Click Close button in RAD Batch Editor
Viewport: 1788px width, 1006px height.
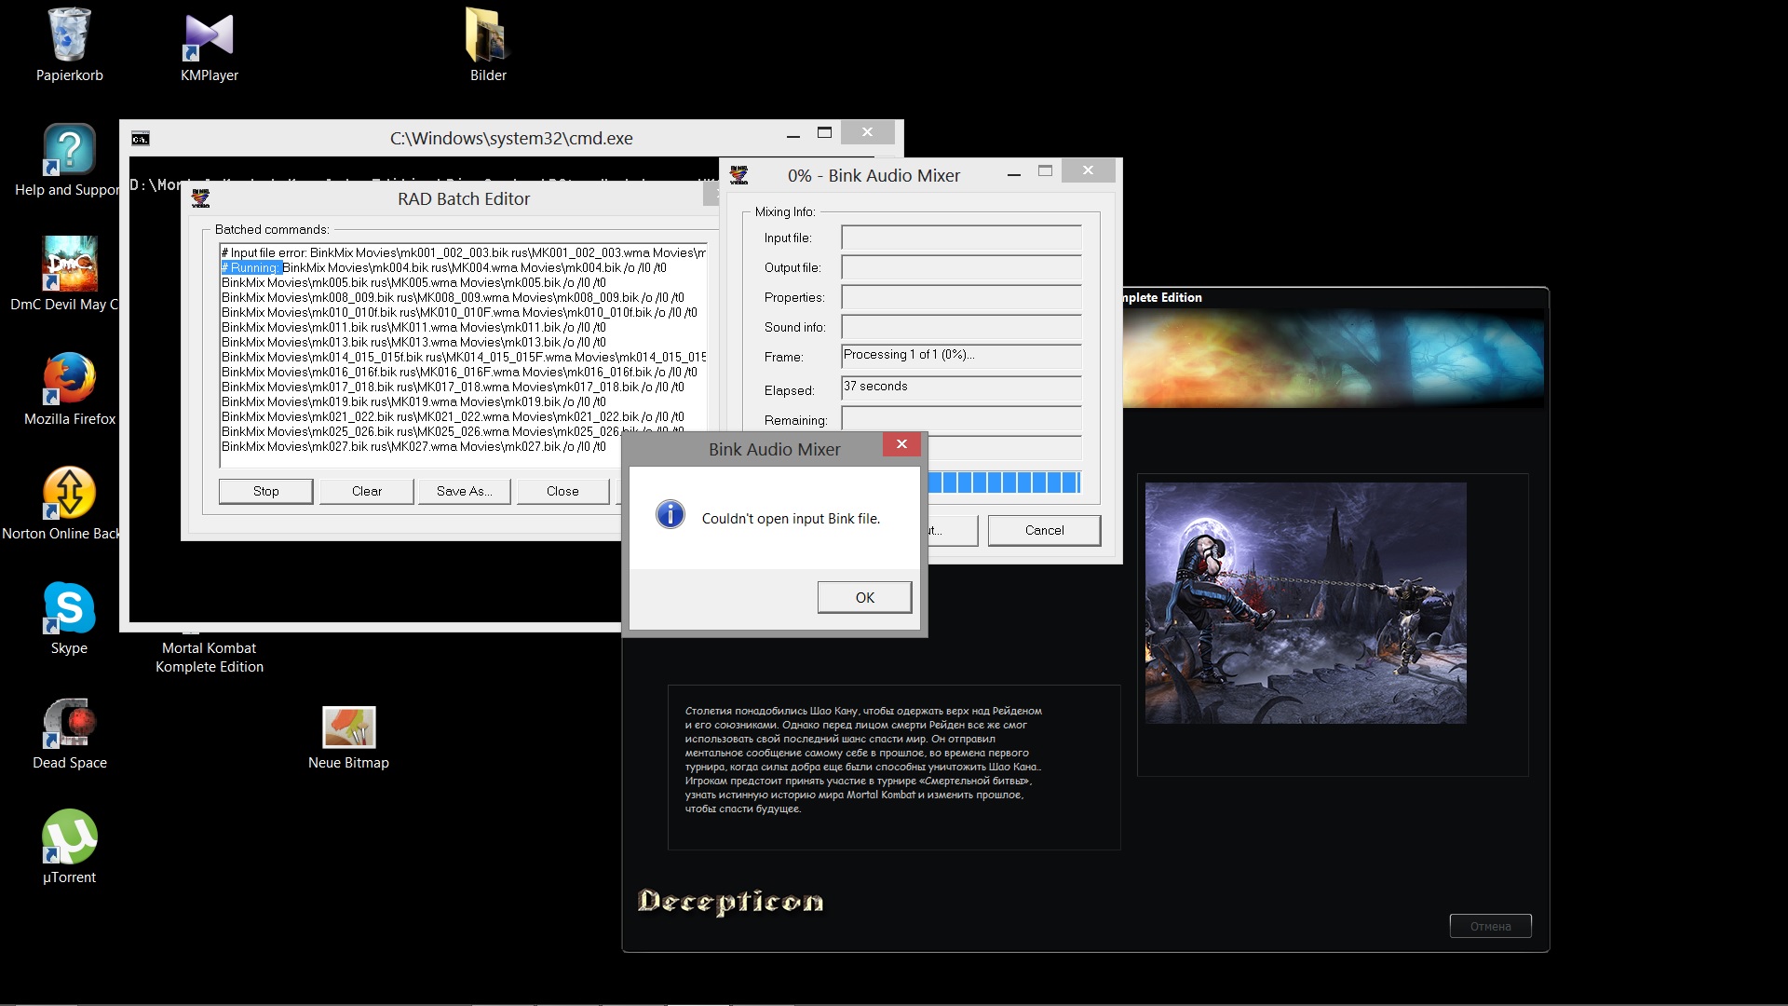click(x=562, y=491)
